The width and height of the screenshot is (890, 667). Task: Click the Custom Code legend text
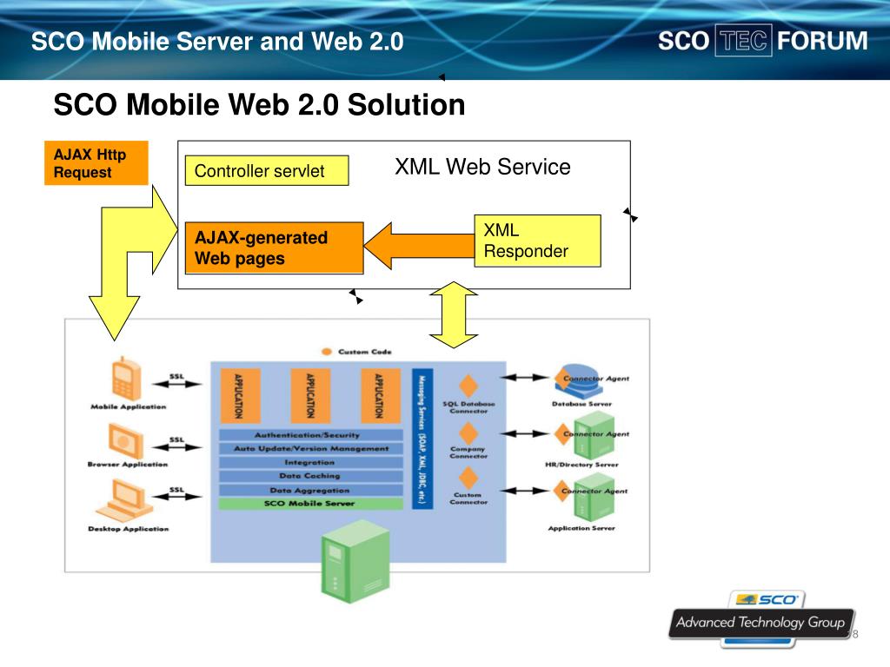coord(365,352)
